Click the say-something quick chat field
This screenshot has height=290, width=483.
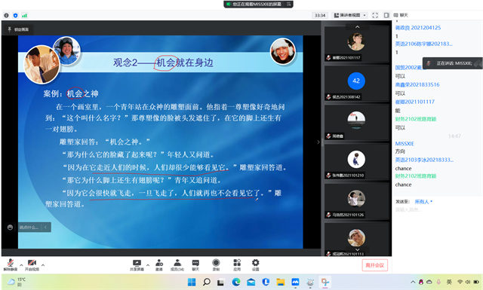[29, 227]
